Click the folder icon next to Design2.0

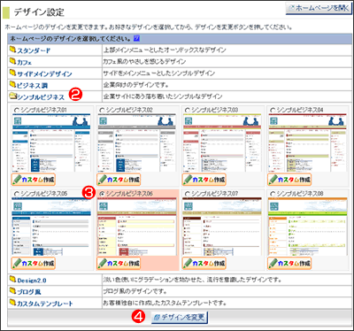click(x=12, y=280)
